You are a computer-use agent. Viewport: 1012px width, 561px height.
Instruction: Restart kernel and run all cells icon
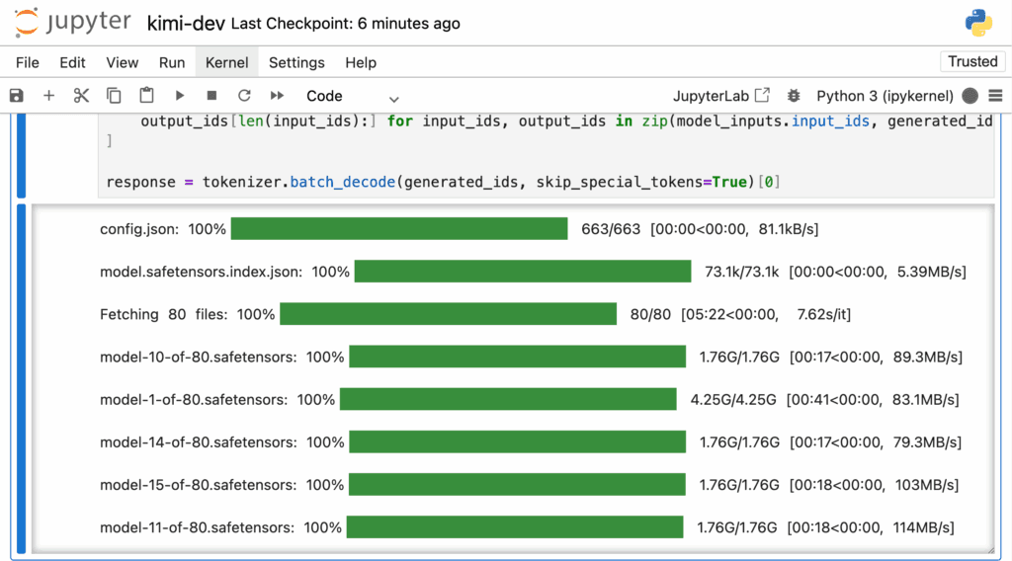coord(277,96)
